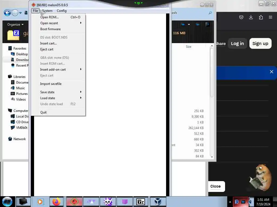Screen dimensions: 277x207
Task: Toggle the preview pane icon in Explorer
Action: point(198,25)
